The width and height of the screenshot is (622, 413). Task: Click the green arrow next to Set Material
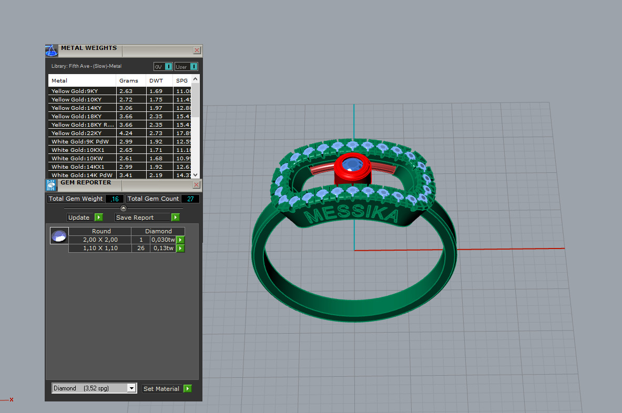point(188,388)
